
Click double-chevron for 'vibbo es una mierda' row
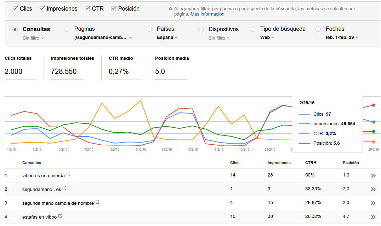(373, 175)
